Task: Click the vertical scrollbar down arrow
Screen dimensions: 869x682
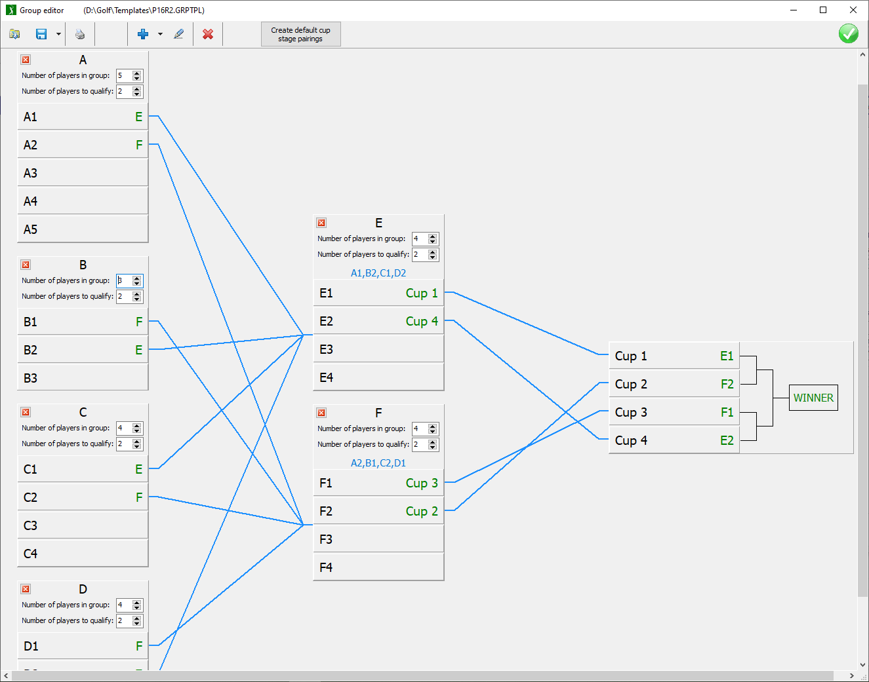Action: point(862,664)
